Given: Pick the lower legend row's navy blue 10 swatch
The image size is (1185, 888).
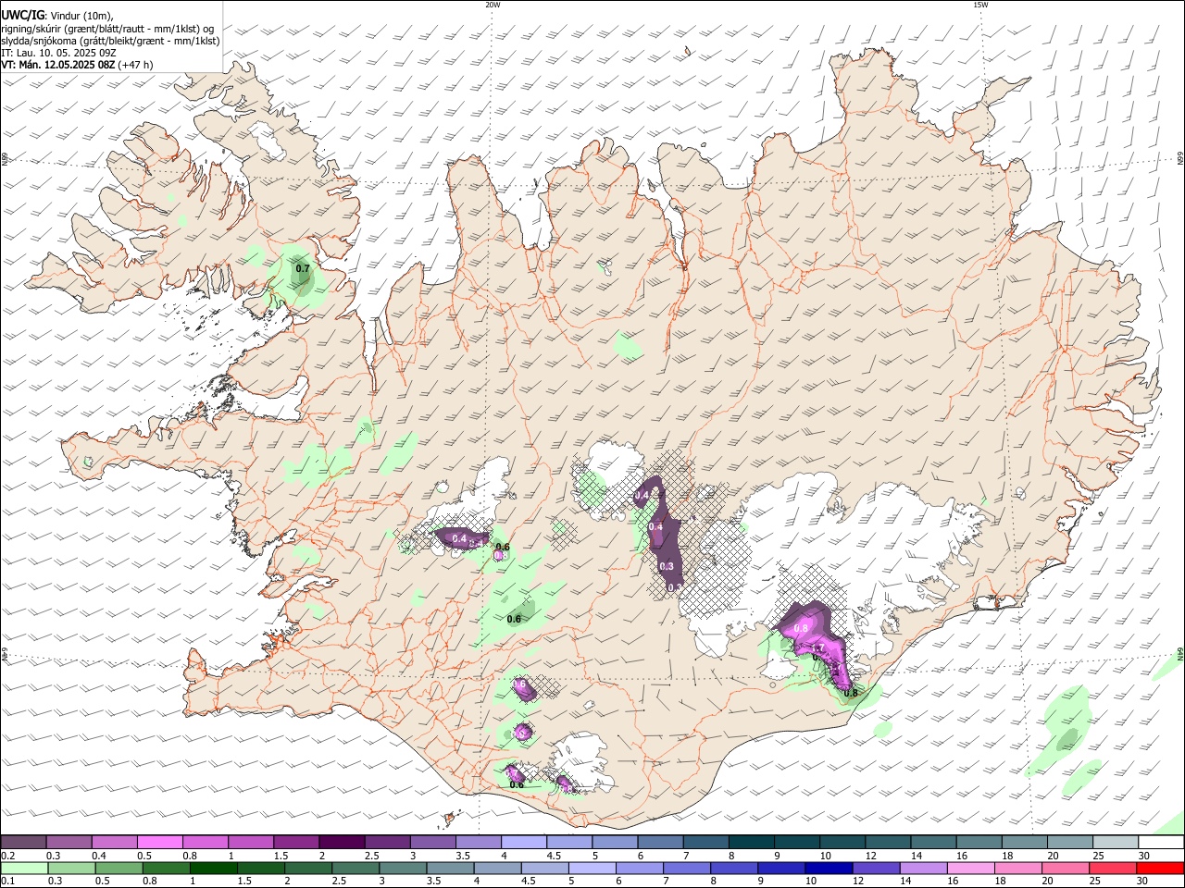Looking at the screenshot, I should [x=828, y=869].
